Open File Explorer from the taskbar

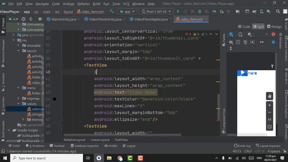pos(109,158)
